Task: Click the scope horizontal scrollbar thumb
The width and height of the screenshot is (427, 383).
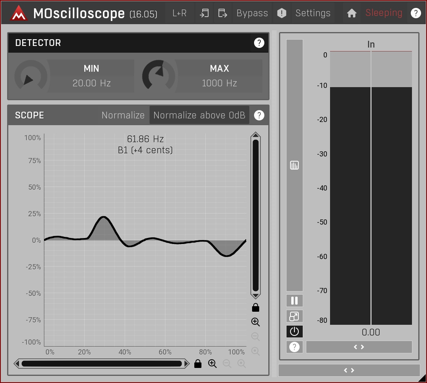Action: click(102, 363)
